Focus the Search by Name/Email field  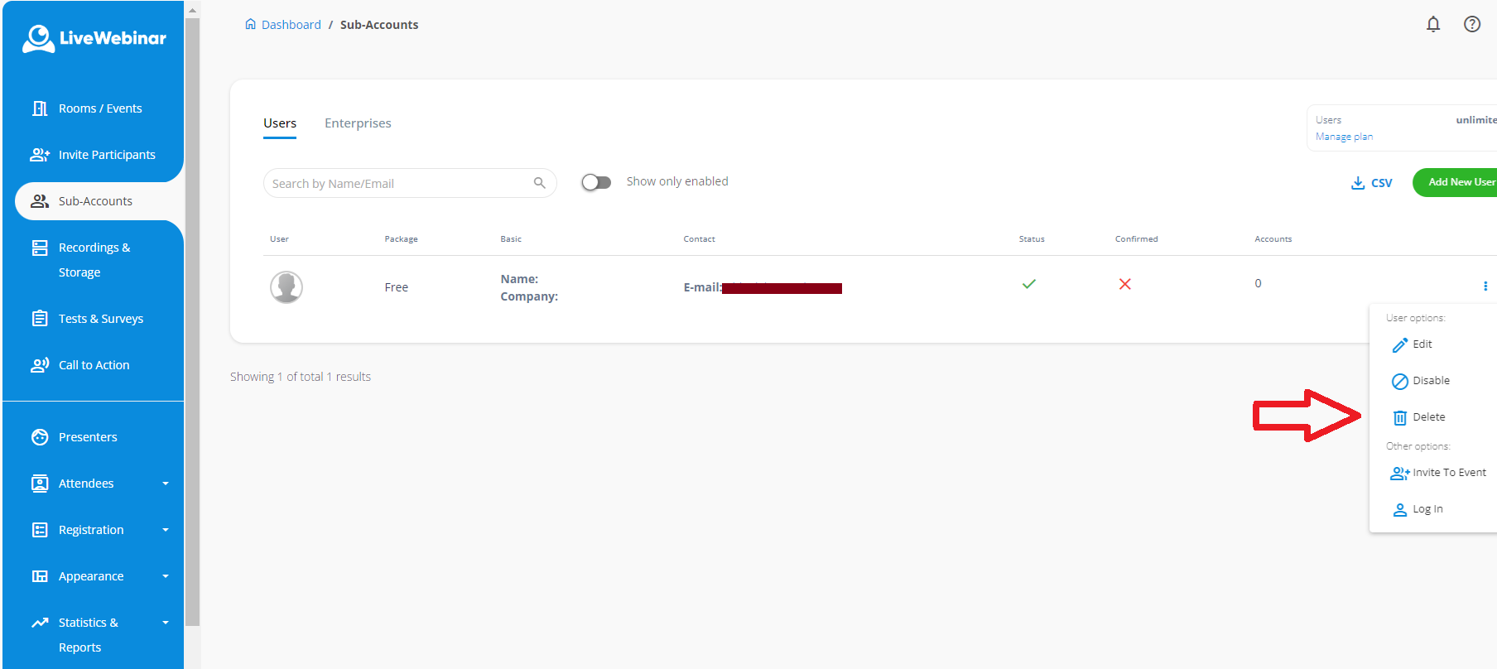(397, 183)
